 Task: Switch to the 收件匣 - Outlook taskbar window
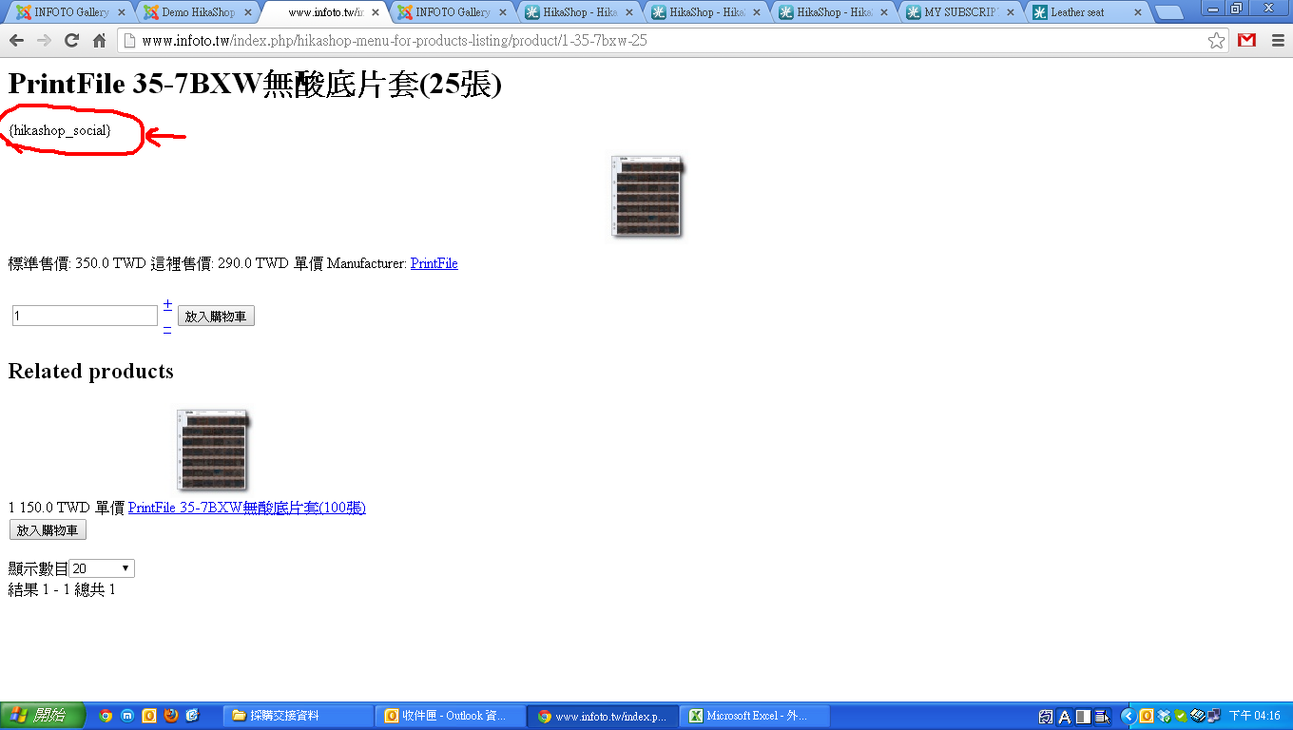pos(450,716)
